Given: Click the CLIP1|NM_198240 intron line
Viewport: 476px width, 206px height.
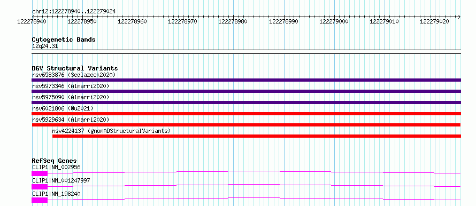Looking at the screenshot, I should pos(254,199).
